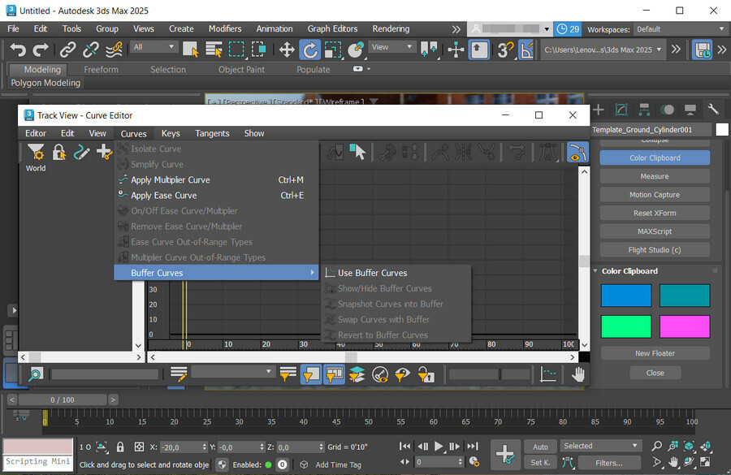Click the Angle Snap icon
The height and width of the screenshot is (475, 731).
point(526,50)
